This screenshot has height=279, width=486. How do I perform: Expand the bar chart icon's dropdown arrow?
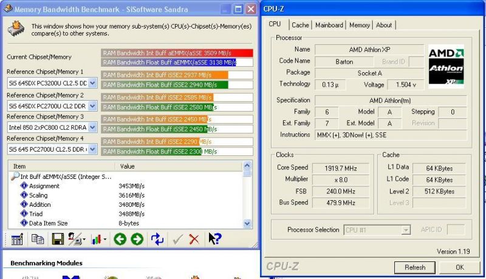click(105, 239)
